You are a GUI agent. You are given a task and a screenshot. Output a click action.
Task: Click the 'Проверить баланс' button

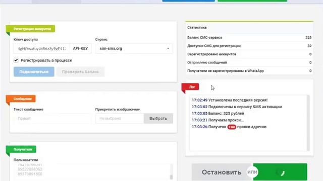pyautogui.click(x=80, y=71)
